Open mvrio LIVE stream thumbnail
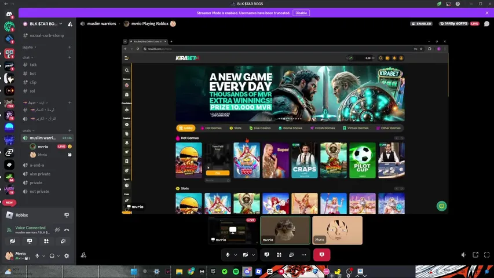Viewport: 494px width, 278px height. coord(233,231)
